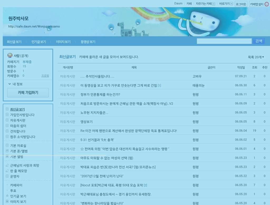270x205 pixels.
Task: Open the post "5·31 선거결과 '5大 충격'"
Action: pyautogui.click(x=97, y=140)
